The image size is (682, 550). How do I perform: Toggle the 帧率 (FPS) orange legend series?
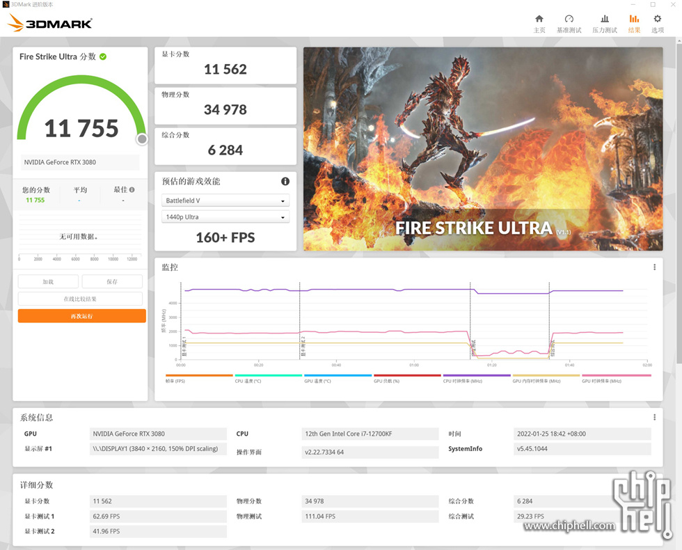click(199, 378)
